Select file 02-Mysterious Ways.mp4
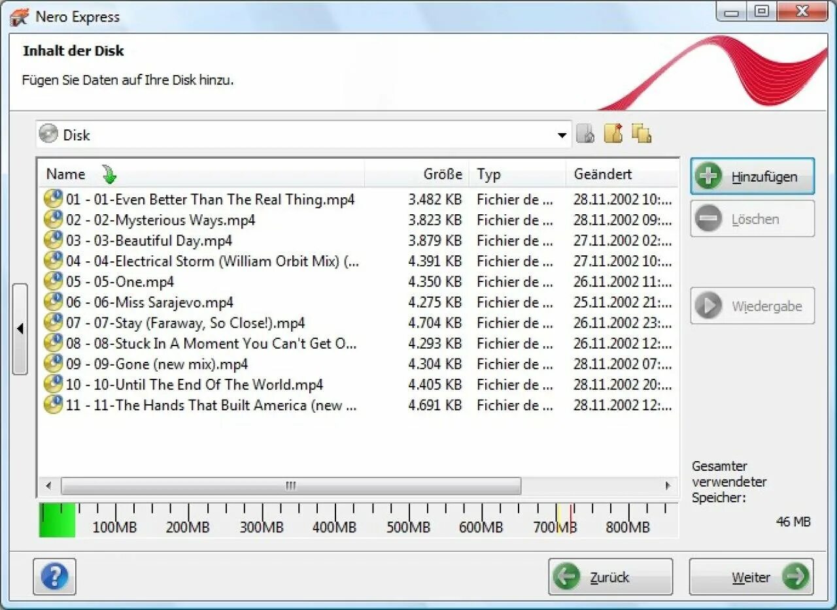 point(160,220)
